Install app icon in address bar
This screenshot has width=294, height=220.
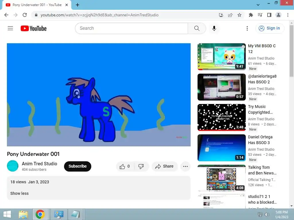[221, 15]
